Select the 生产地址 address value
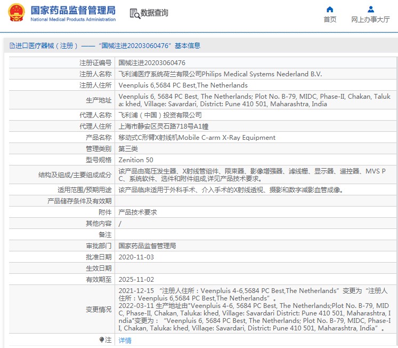 pos(254,100)
